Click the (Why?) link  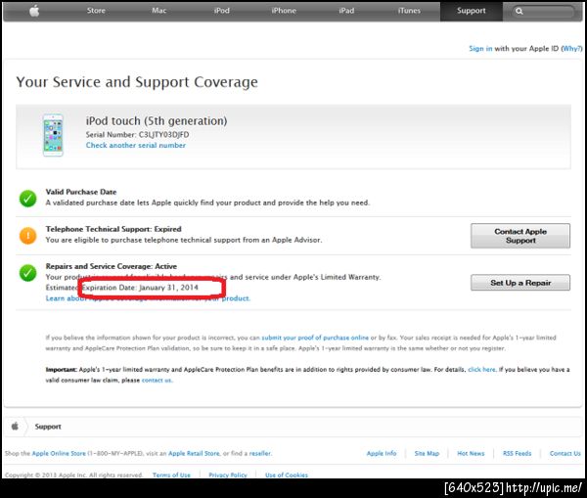coord(571,48)
